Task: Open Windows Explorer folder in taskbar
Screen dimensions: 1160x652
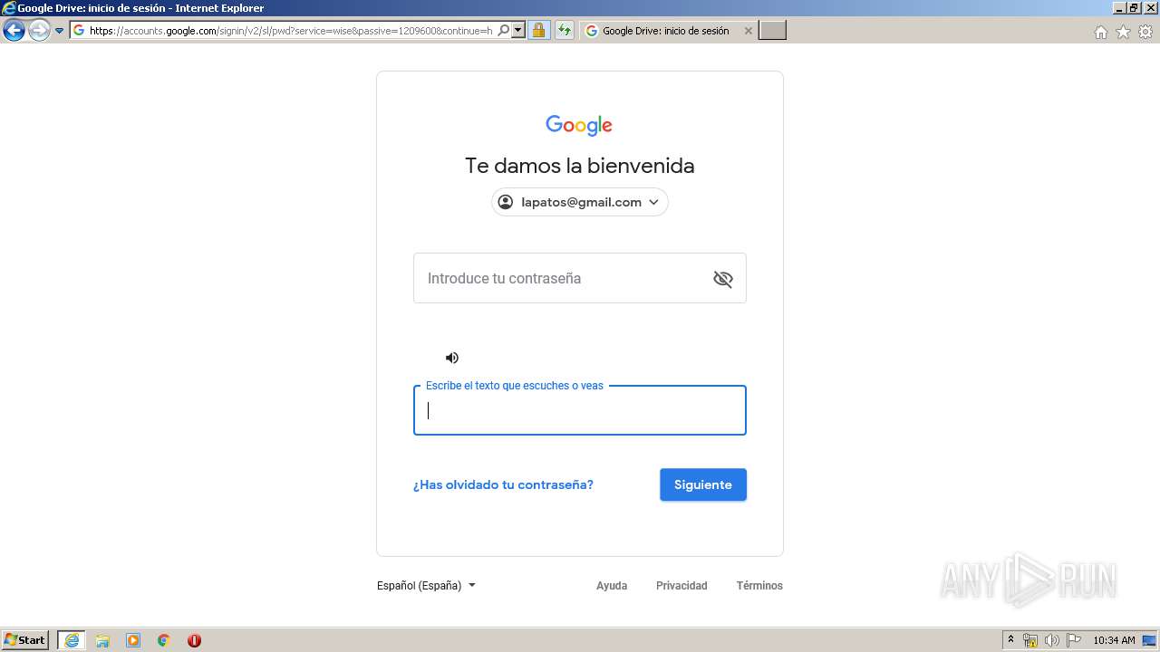Action: (x=102, y=640)
